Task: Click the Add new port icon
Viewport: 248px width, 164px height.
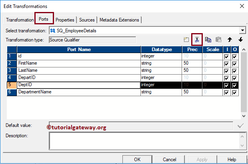Action: coord(186,40)
